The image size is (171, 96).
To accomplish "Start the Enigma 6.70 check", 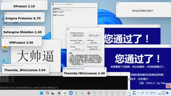I will [x=93, y=49].
